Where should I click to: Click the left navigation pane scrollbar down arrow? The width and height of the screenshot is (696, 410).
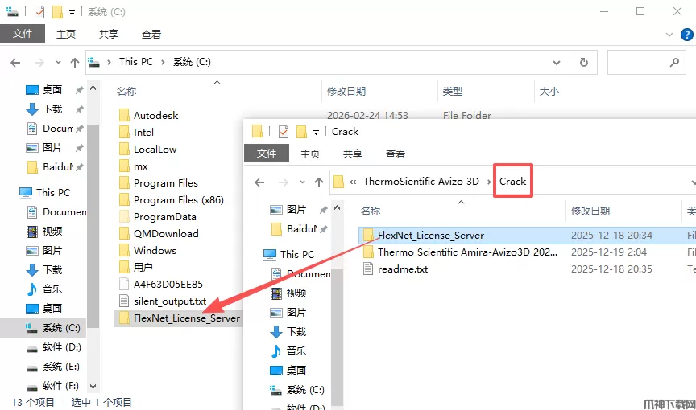93,386
